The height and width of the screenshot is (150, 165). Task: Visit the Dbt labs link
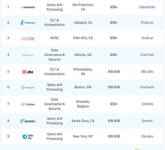pyautogui.click(x=147, y=72)
